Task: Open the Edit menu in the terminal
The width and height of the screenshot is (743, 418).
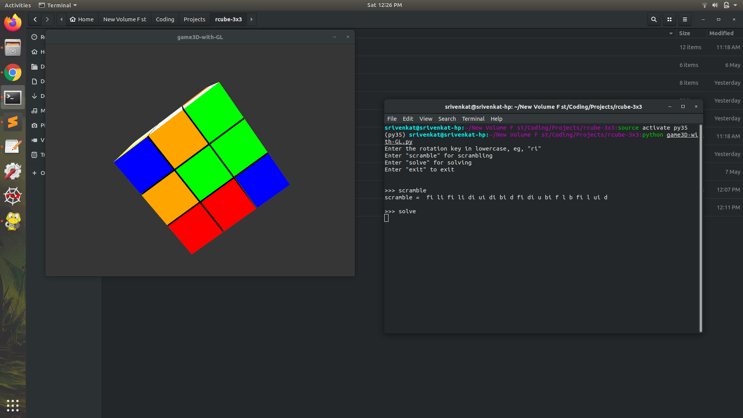Action: pos(407,119)
